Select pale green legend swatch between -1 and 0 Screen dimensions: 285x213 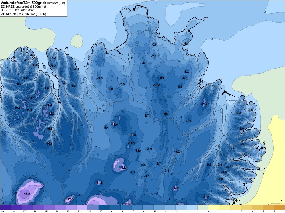[203, 207]
